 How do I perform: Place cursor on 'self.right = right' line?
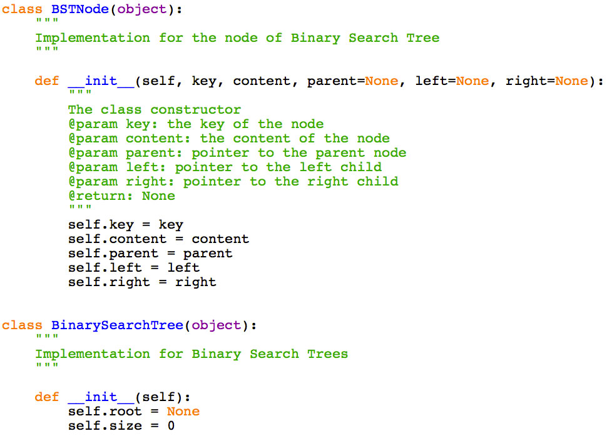pos(142,282)
